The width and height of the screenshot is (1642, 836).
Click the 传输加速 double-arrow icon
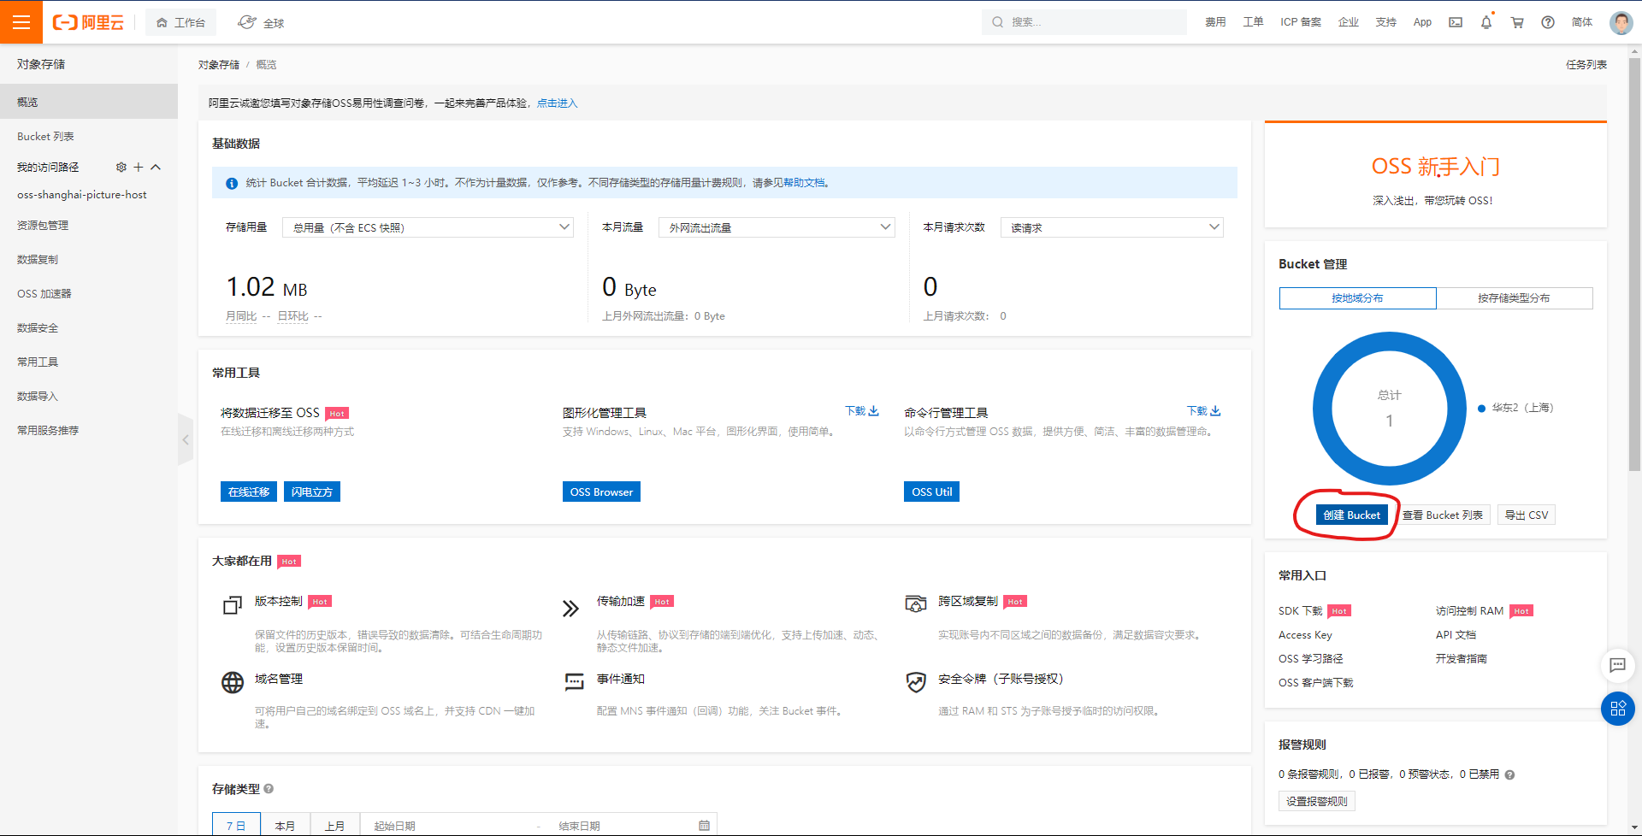click(x=570, y=608)
